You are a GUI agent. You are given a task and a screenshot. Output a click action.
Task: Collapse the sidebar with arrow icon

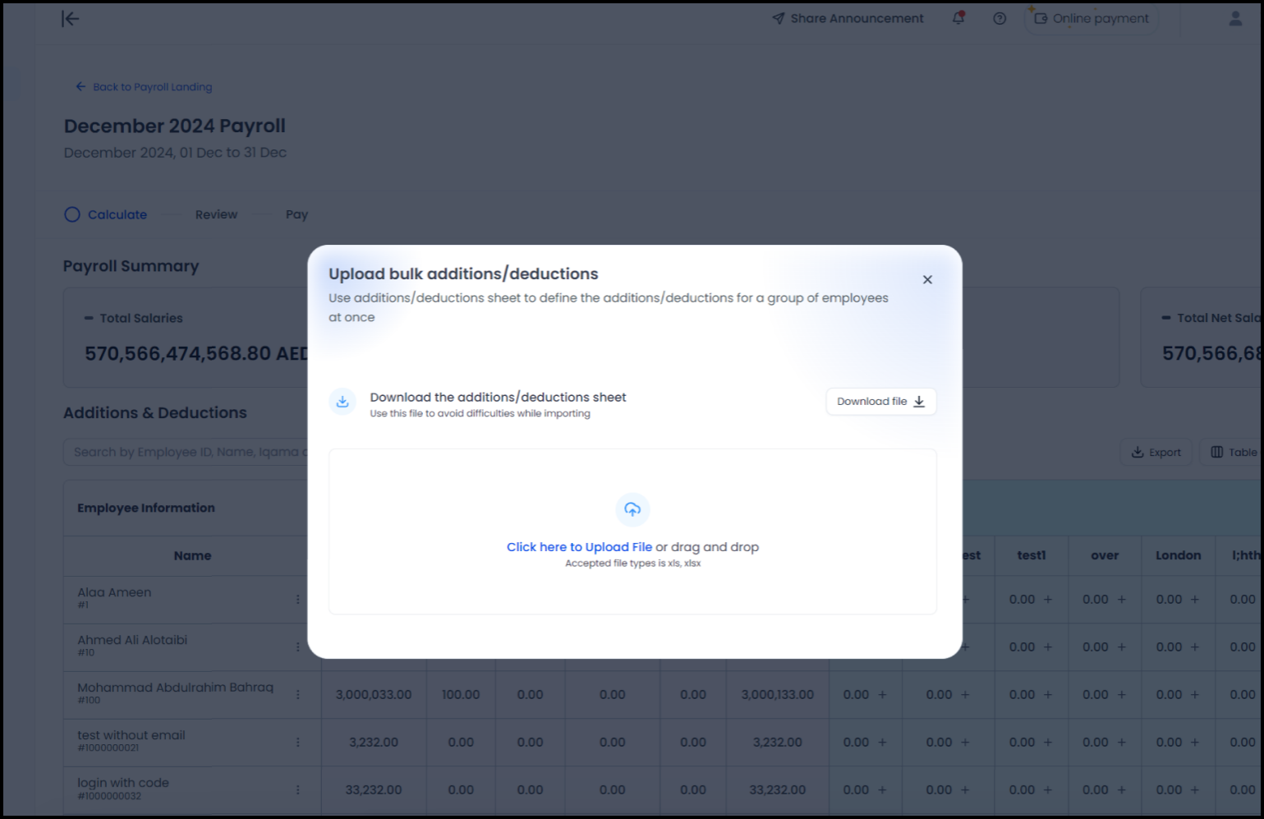71,19
